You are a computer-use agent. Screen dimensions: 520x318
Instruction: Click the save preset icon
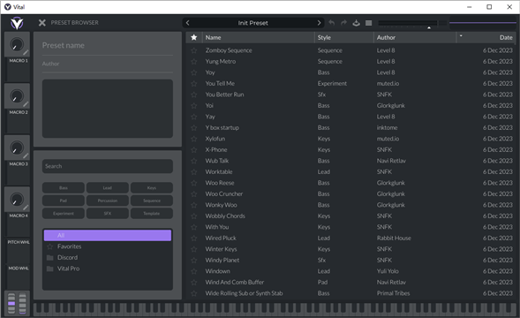tap(356, 23)
